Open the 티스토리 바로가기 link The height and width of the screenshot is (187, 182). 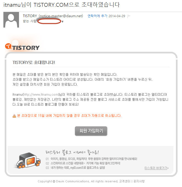tap(156, 168)
